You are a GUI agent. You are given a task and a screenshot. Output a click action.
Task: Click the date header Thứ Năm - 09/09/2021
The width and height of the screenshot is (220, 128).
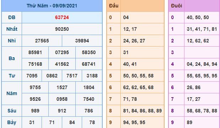[52, 6]
